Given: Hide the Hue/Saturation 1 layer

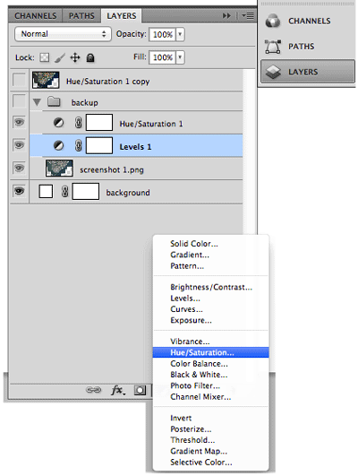Looking at the screenshot, I should point(19,122).
